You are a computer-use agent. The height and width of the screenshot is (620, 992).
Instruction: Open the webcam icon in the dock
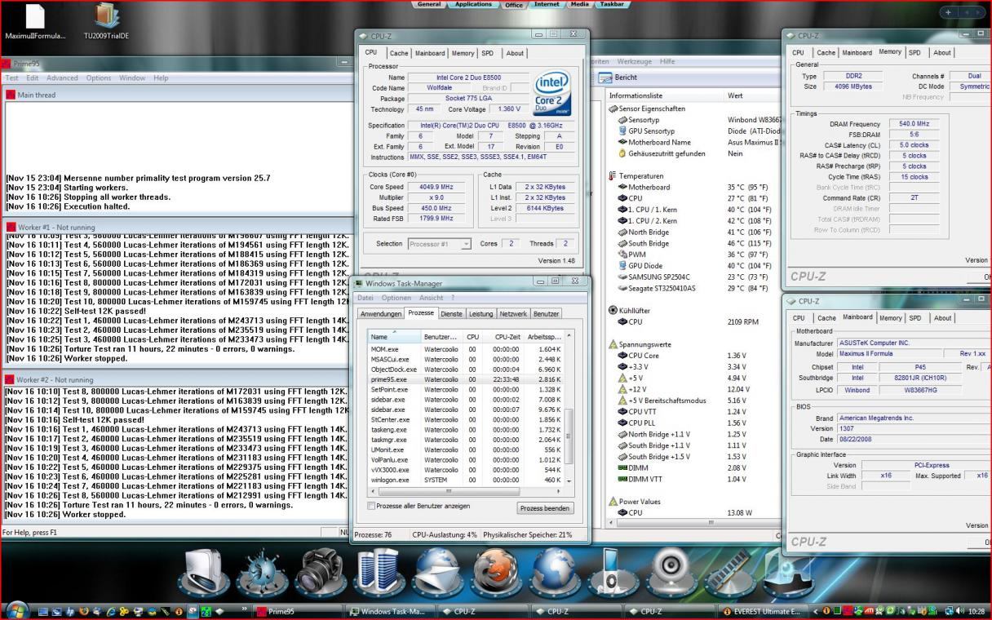[x=671, y=571]
